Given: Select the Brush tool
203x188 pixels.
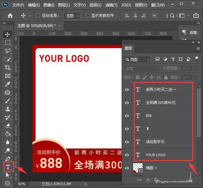Looking at the screenshot, I should click(x=8, y=101).
